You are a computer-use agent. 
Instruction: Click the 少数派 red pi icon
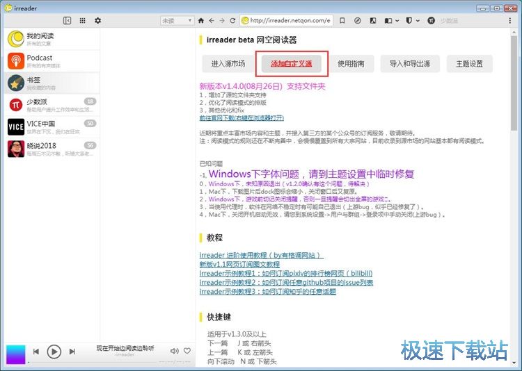pos(15,105)
